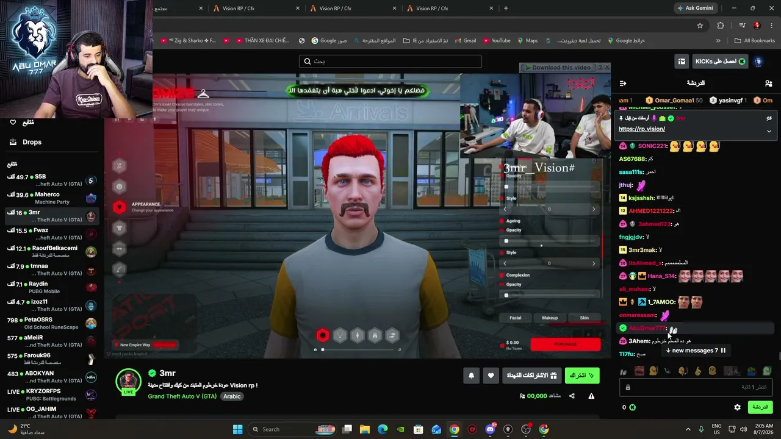Click the green chat send button
The image size is (781, 439).
[x=760, y=407]
